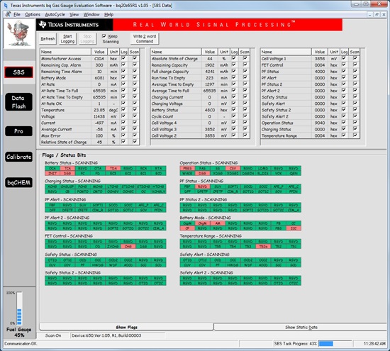Open the Data Flash view
The image size is (390, 351).
[18, 102]
